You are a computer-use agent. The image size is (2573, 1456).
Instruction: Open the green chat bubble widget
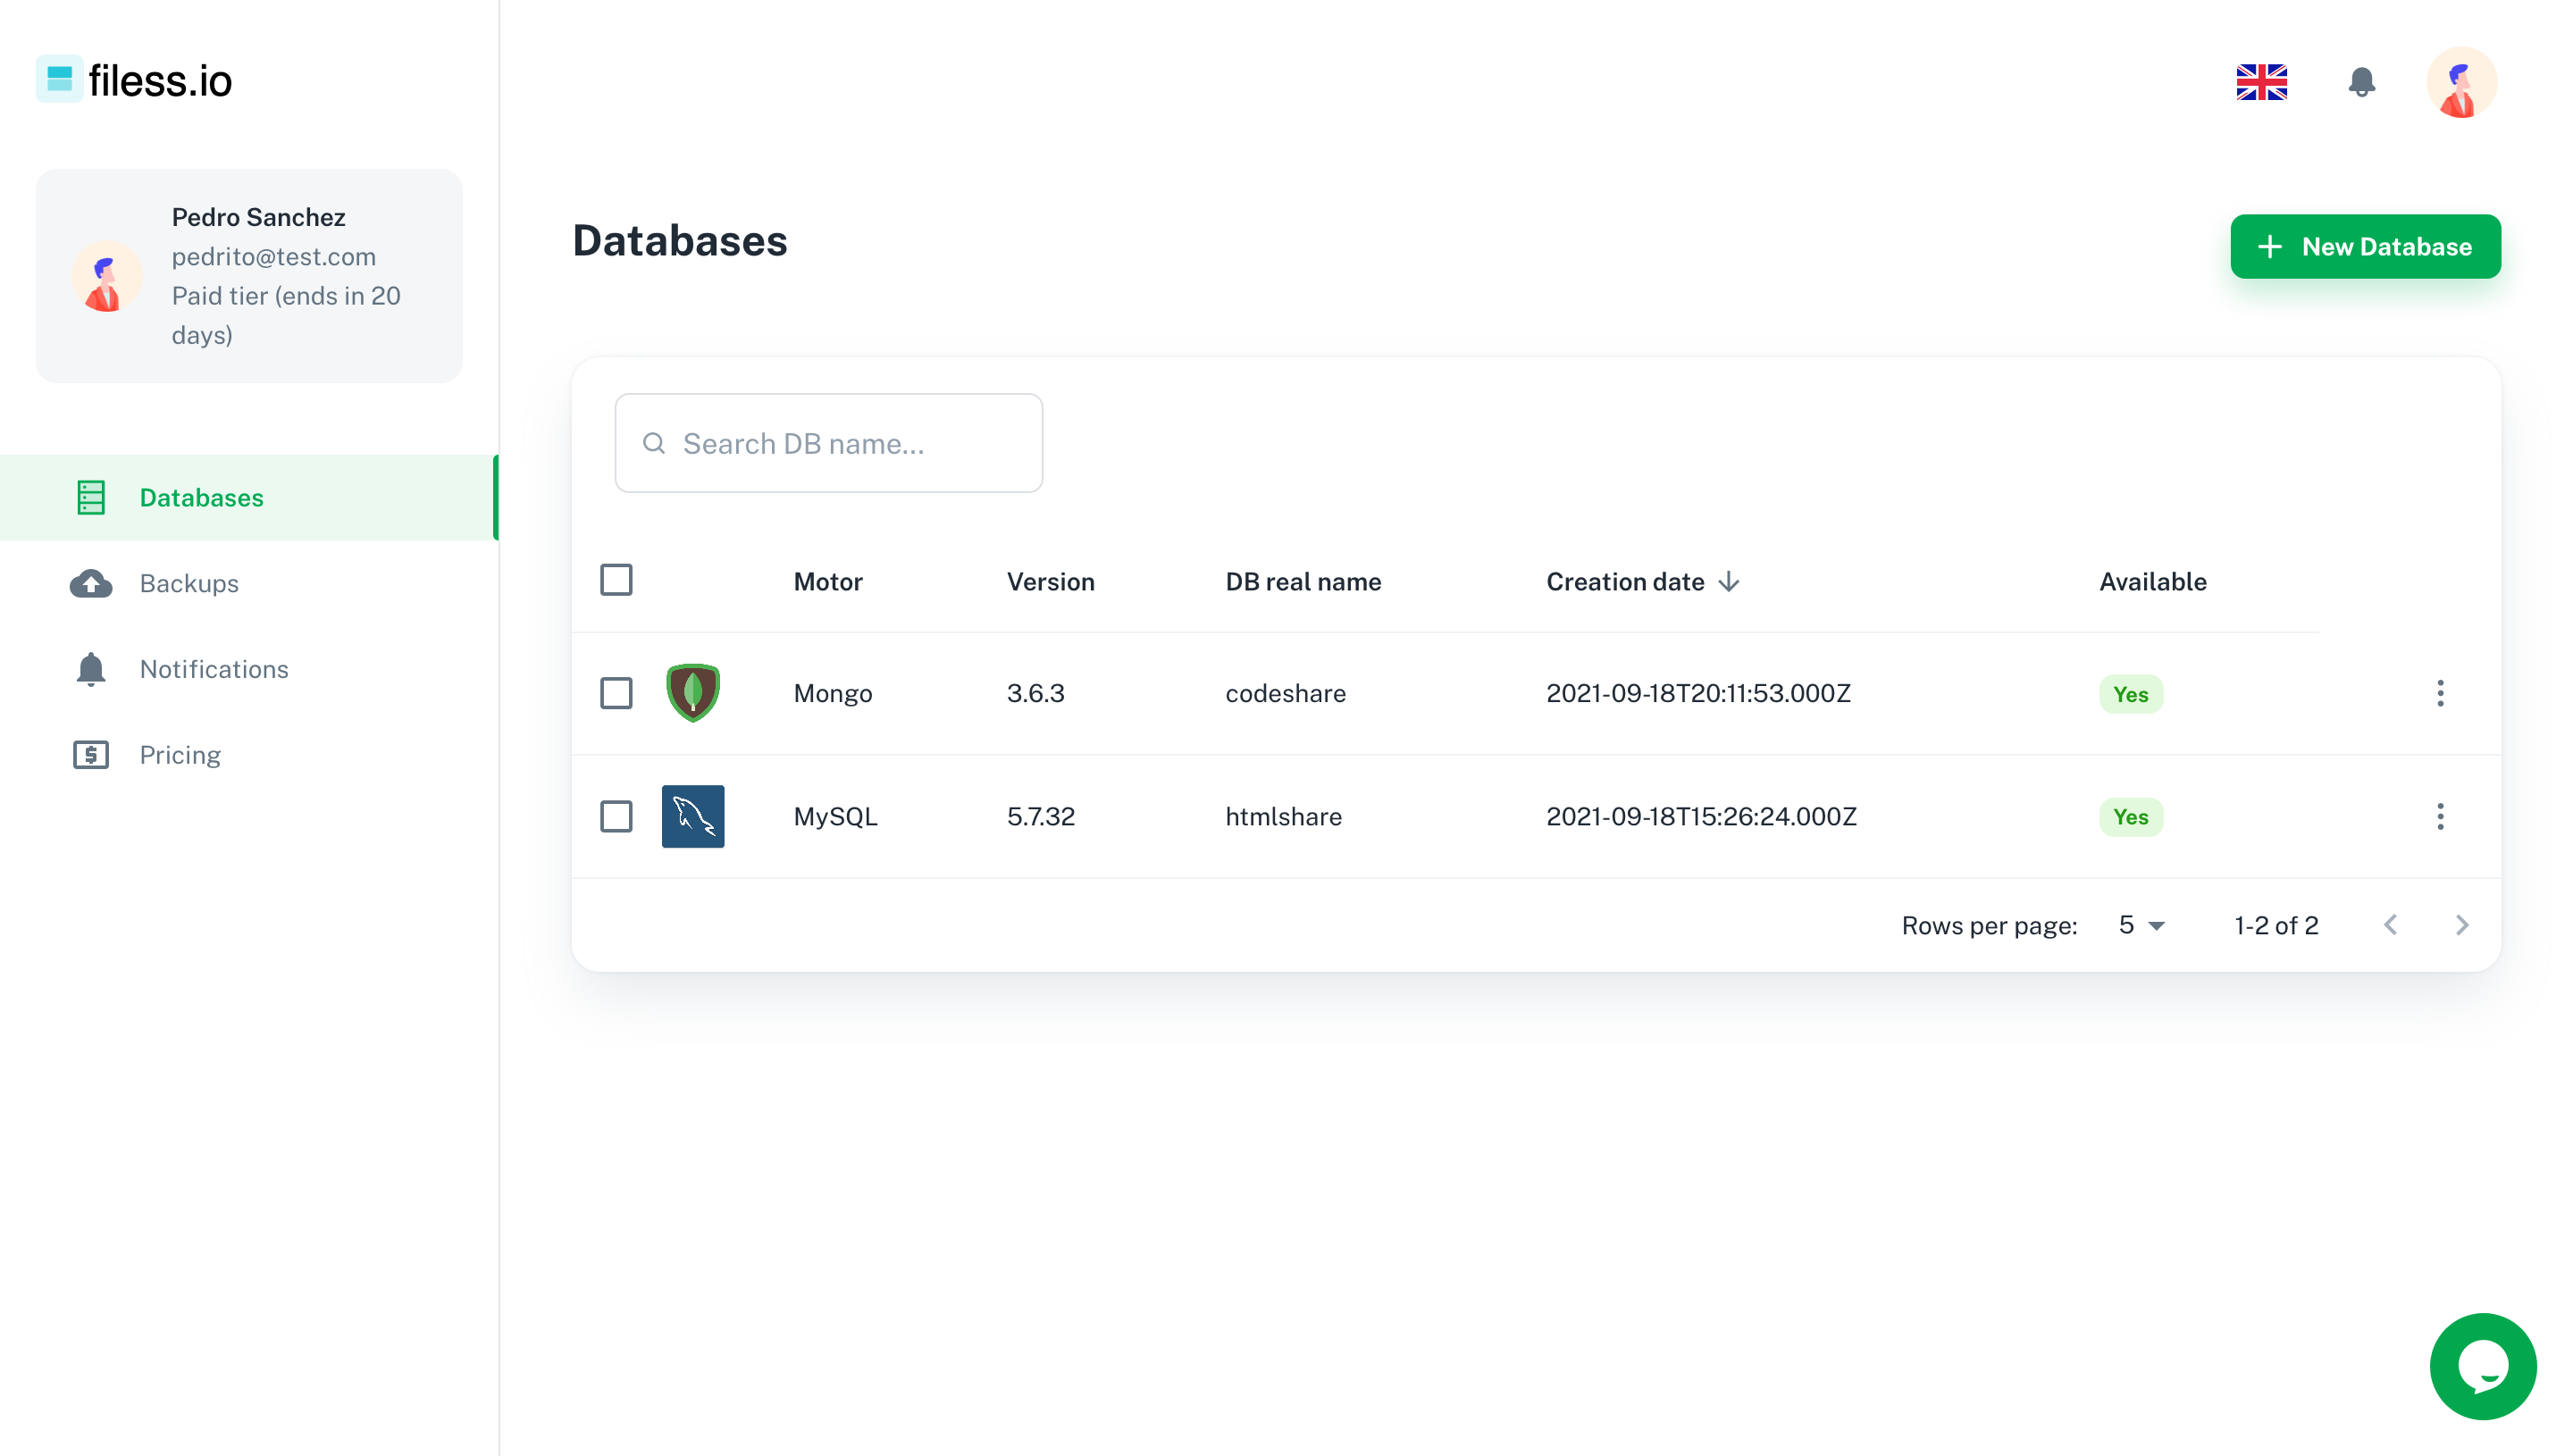click(x=2482, y=1366)
